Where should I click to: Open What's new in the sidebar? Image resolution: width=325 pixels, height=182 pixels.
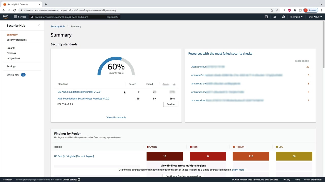point(13,75)
